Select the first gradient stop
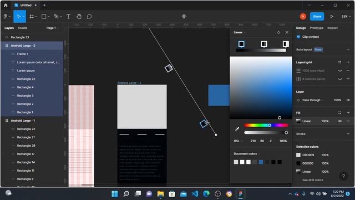This screenshot has width=355, height=200. (x=241, y=44)
